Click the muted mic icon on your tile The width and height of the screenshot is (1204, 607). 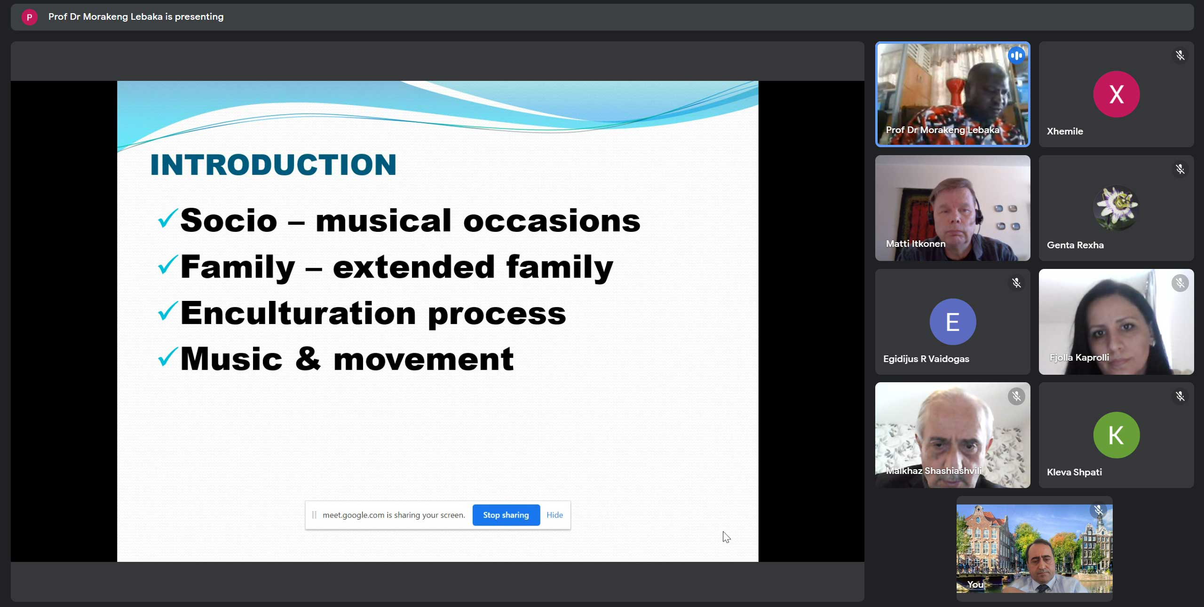click(x=1098, y=511)
